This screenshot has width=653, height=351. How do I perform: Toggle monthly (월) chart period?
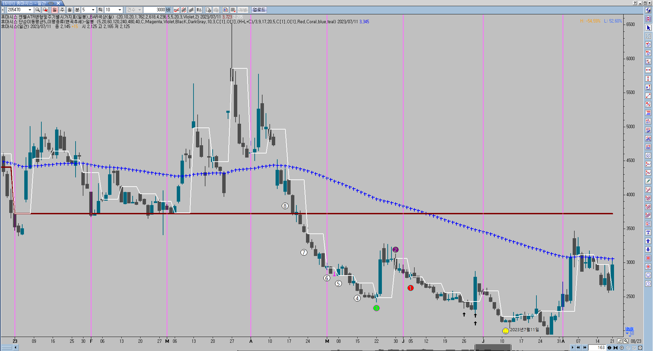tap(70, 10)
